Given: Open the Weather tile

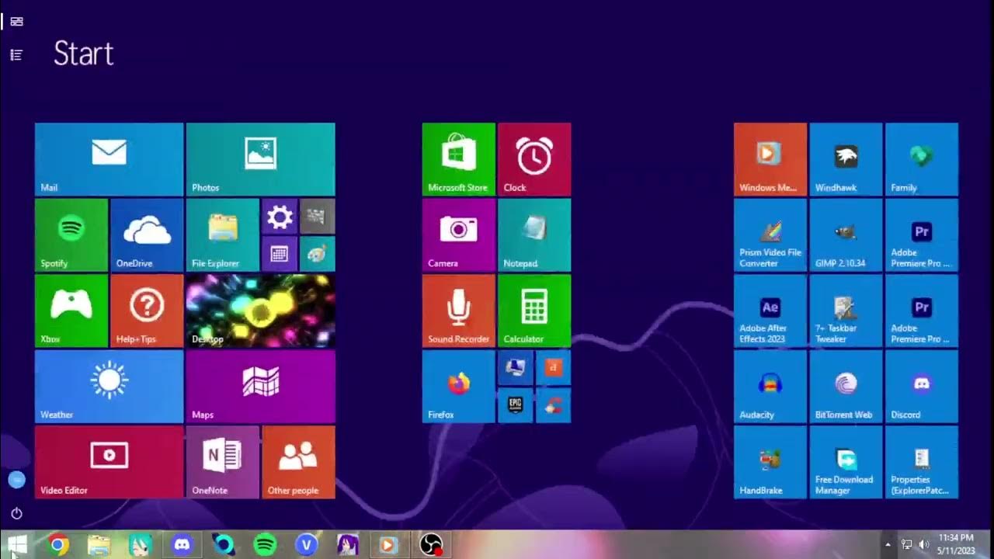Looking at the screenshot, I should coord(109,386).
